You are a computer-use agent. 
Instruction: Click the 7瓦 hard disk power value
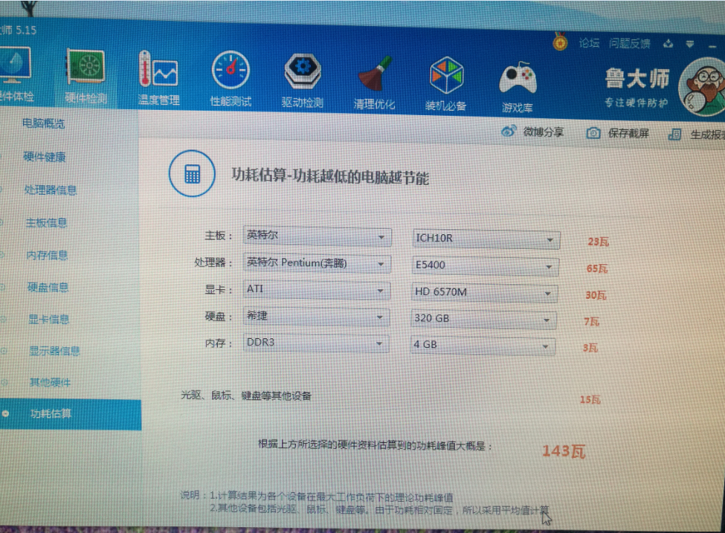click(591, 322)
